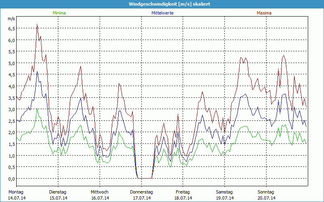Click the 1,5 y-axis value
324x202 pixels.
[x=12, y=144]
